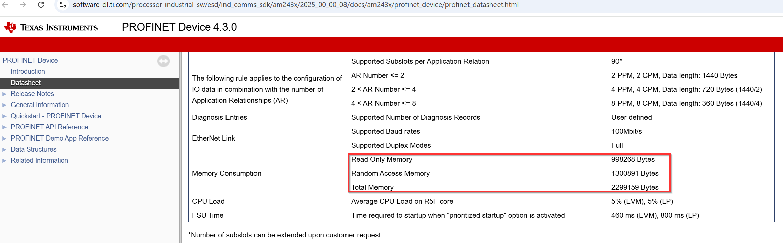
Task: Click the Texas Instruments logo
Action: coord(51,27)
